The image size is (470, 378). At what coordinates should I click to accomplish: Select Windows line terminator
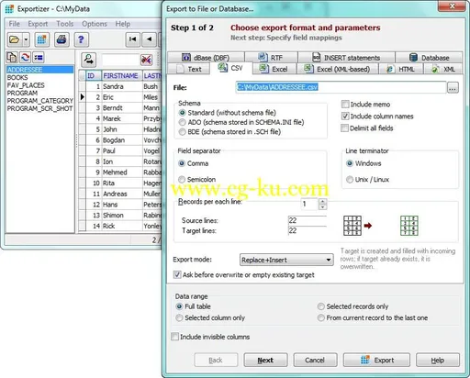coord(364,163)
